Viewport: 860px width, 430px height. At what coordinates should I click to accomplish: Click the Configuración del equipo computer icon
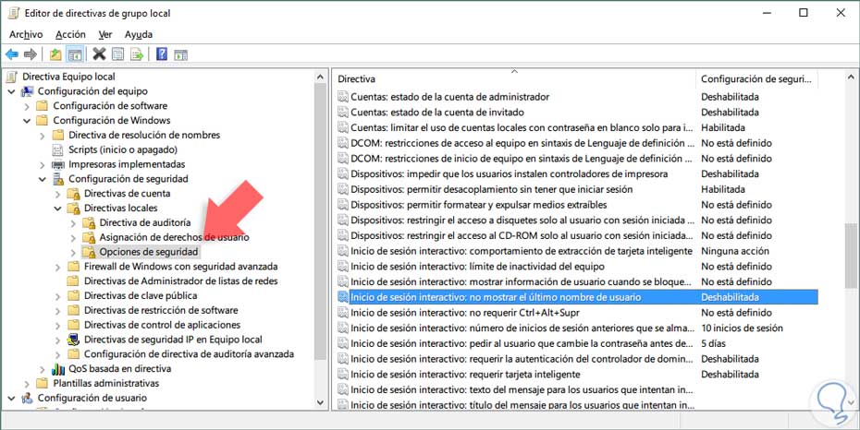click(x=27, y=91)
